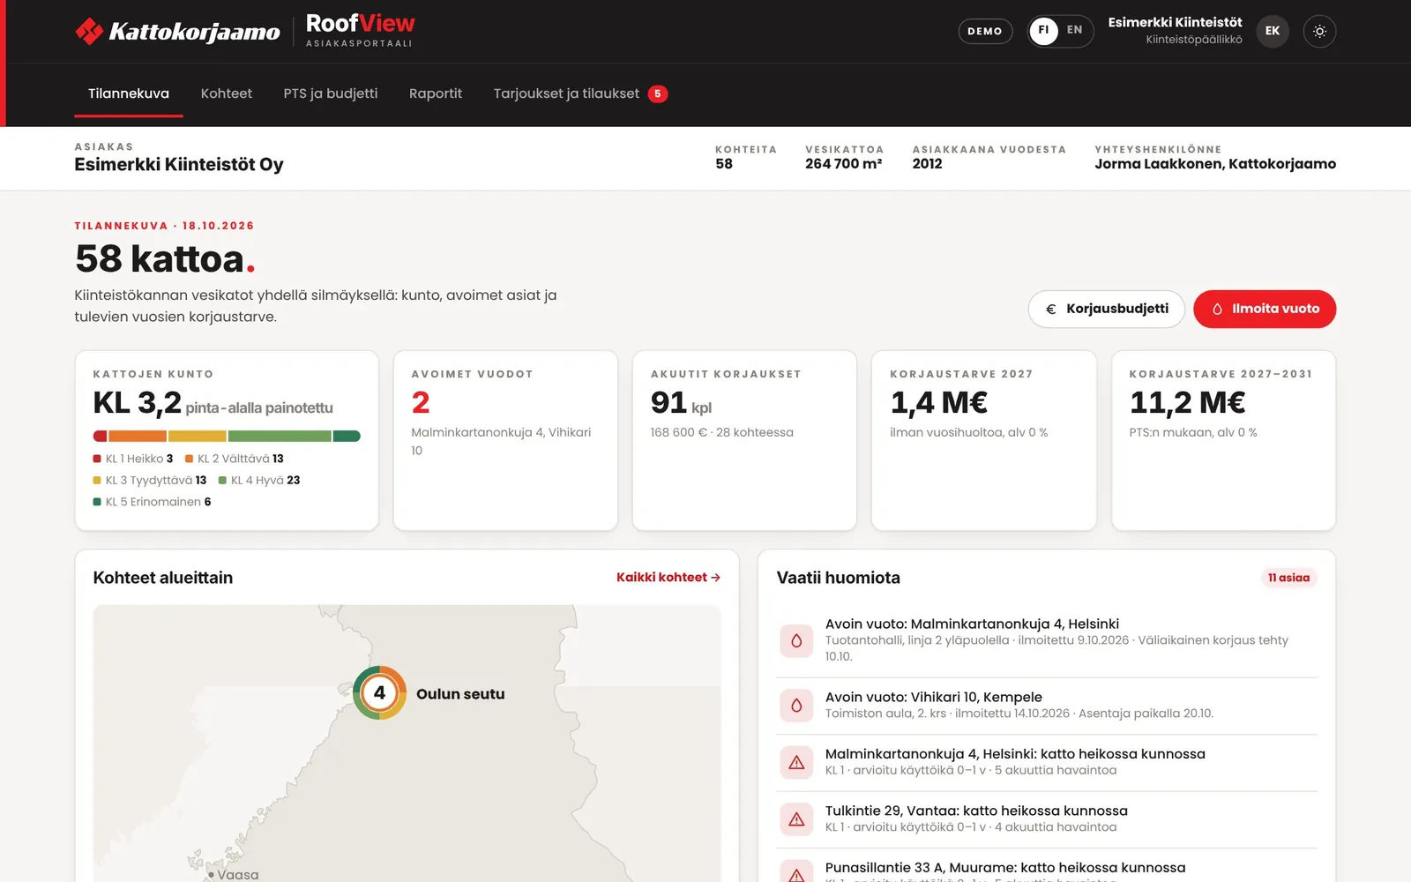Click the water drop icon for Malminkartanonkuja leak
The height and width of the screenshot is (882, 1411).
[796, 640]
